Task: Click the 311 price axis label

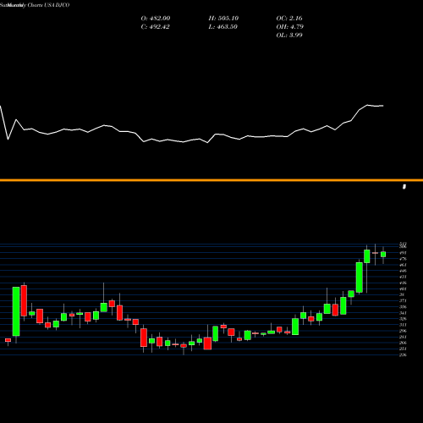Action: (x=403, y=325)
